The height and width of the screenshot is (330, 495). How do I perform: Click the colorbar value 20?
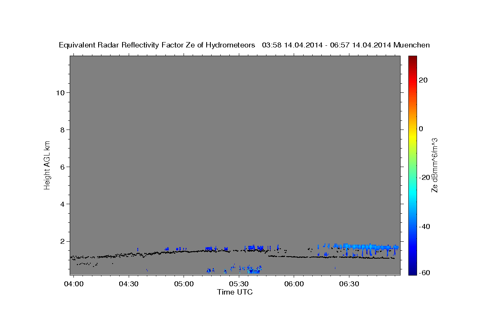pos(424,80)
